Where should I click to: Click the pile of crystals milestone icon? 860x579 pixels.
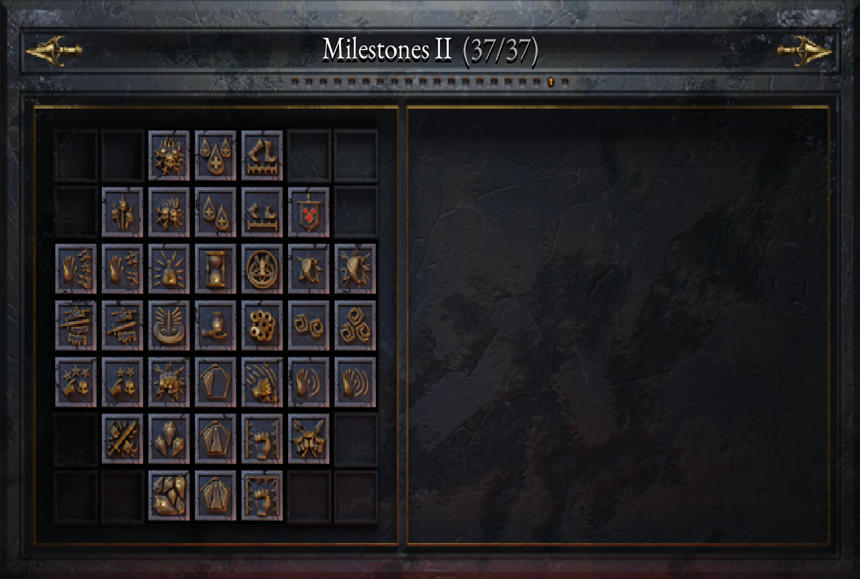tap(169, 495)
